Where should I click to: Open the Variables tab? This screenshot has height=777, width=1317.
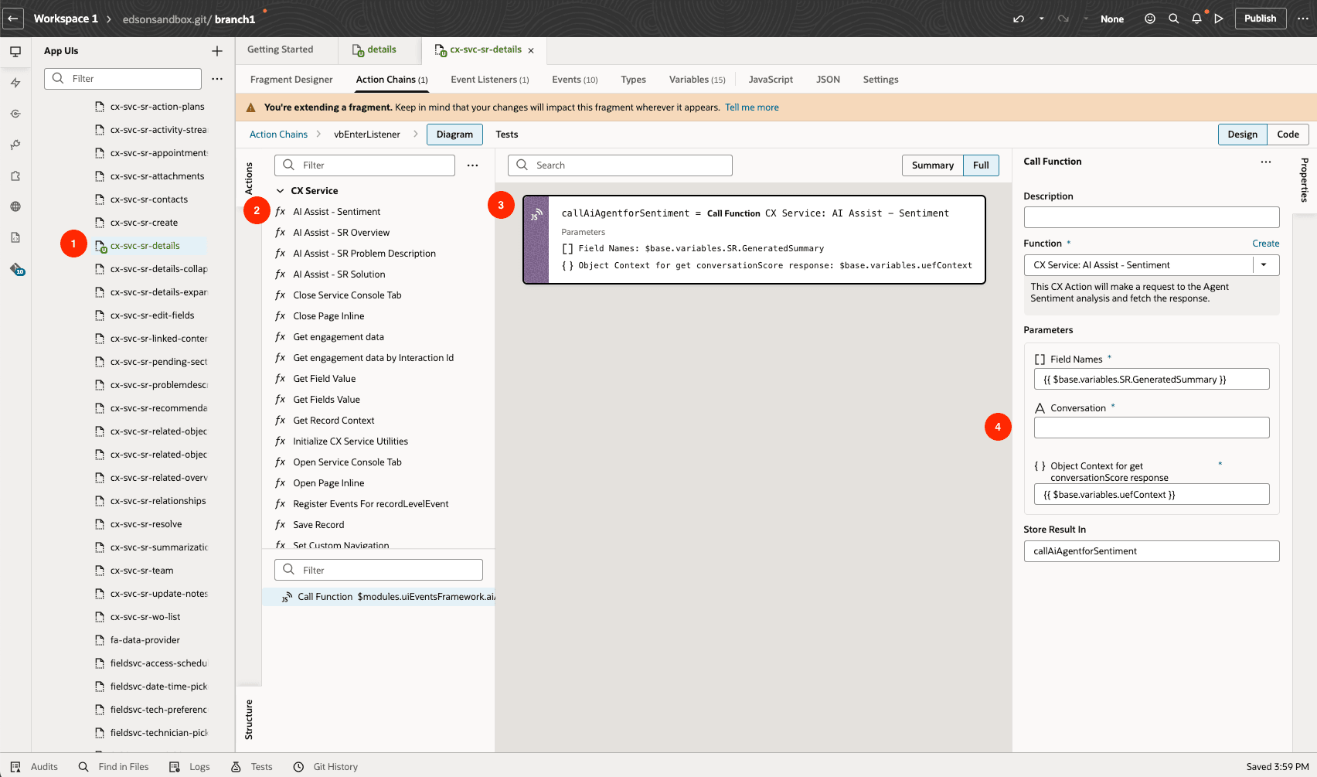click(697, 80)
